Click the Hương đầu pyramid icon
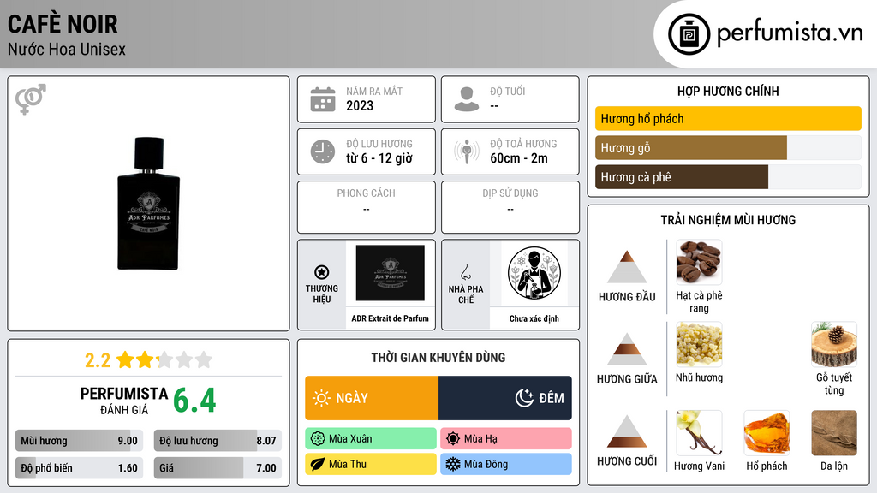 point(627,267)
